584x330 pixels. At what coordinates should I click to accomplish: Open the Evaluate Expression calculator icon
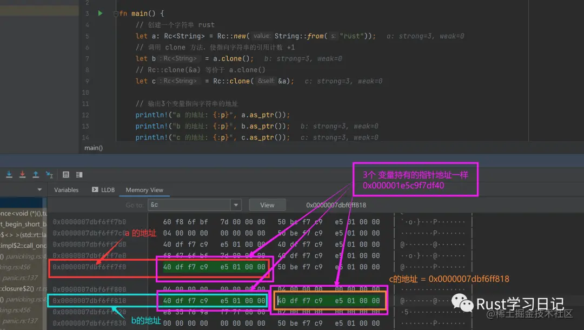[66, 174]
